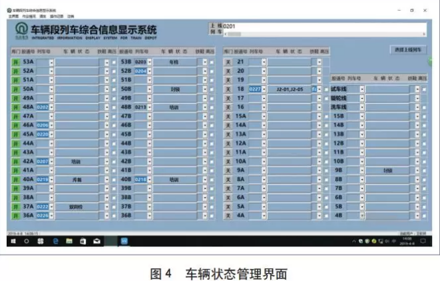The width and height of the screenshot is (440, 281).
Task: Open train number dropdown for track 18
Action: coord(264,89)
